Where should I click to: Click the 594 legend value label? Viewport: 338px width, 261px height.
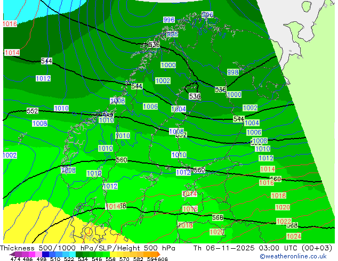pyautogui.click(x=152, y=259)
